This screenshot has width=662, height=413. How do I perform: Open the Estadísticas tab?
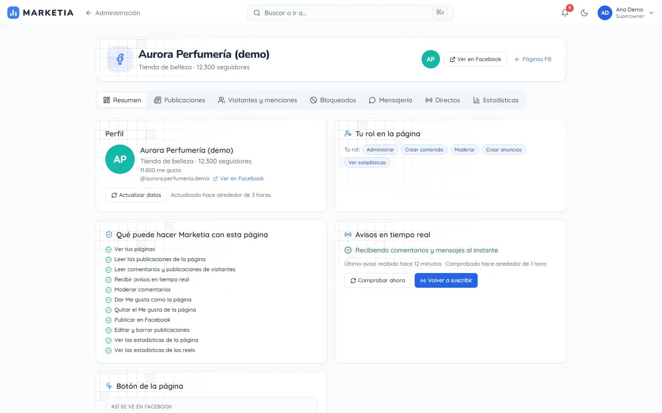pyautogui.click(x=496, y=100)
